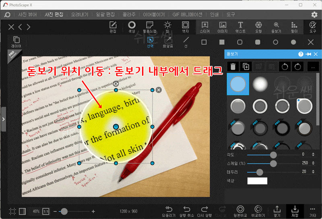Delete the magnifier with the trash icon
This screenshot has width=322, height=219.
coord(233,66)
